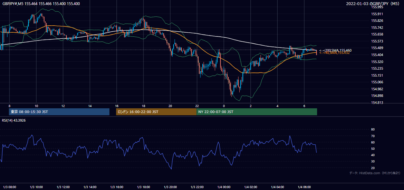Image resolution: width=404 pixels, height=190 pixels.
Task: Click hour tick 14 under price chart
Action: [x=90, y=106]
